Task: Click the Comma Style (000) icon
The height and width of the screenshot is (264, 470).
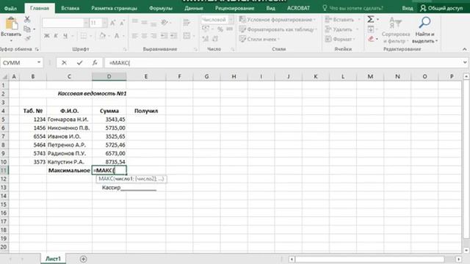Action: [229, 29]
